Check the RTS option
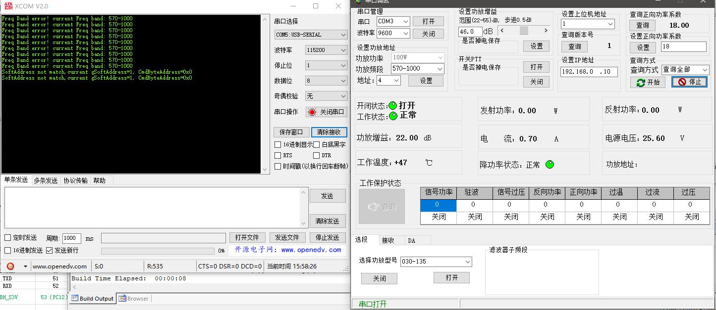The height and width of the screenshot is (310, 716). 278,155
